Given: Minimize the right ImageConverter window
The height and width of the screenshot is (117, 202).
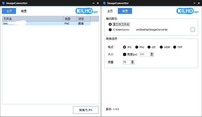Looking at the screenshot, I should [194, 3].
